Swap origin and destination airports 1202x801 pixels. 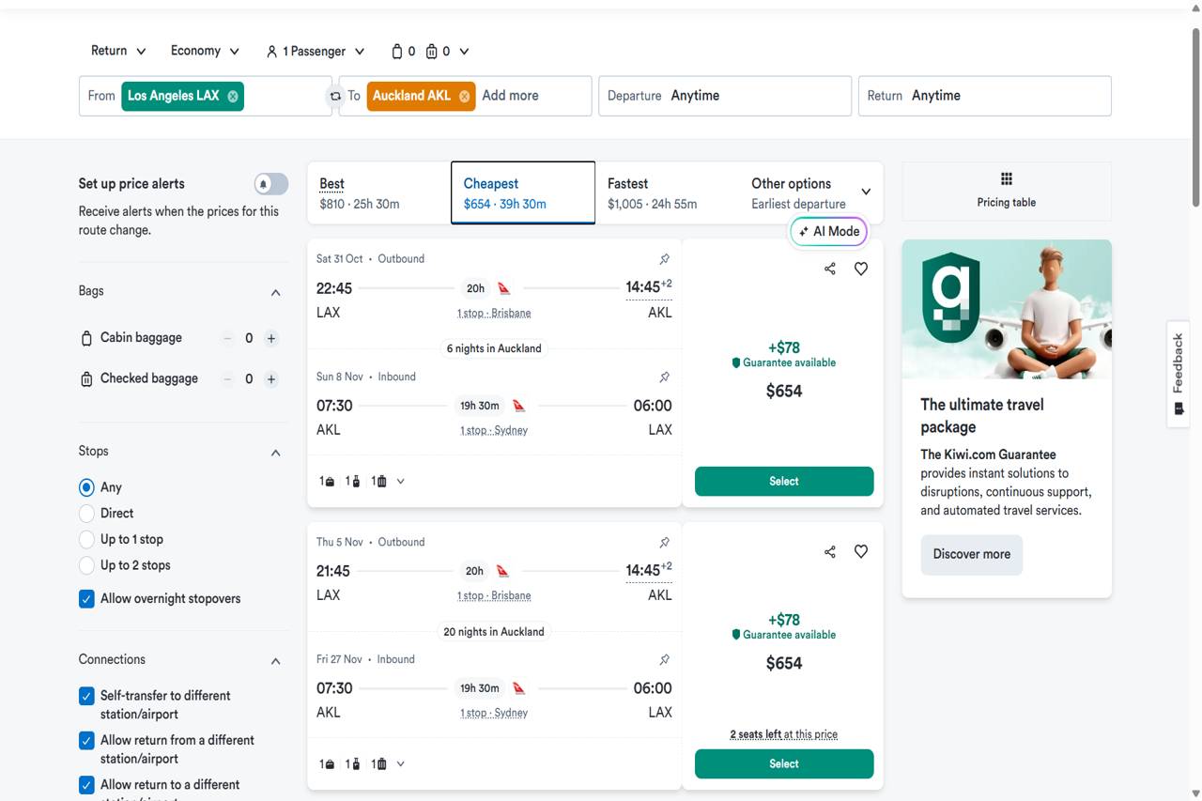pyautogui.click(x=335, y=96)
